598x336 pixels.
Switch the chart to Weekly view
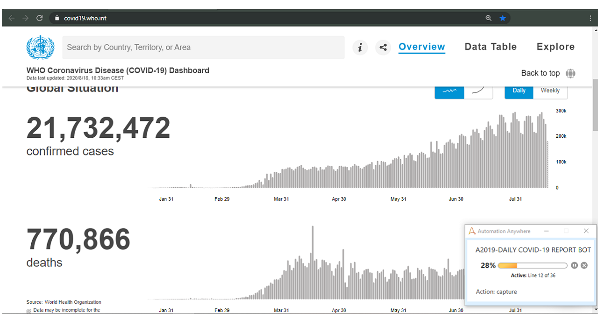(550, 91)
